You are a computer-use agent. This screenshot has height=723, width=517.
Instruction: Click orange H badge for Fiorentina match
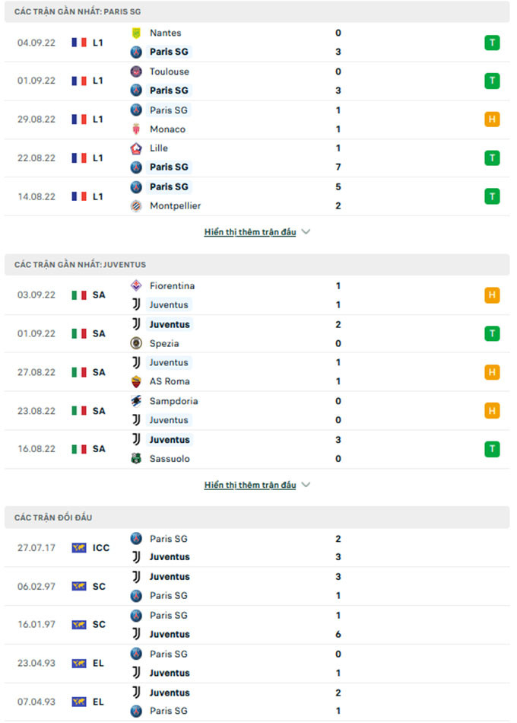(x=492, y=295)
